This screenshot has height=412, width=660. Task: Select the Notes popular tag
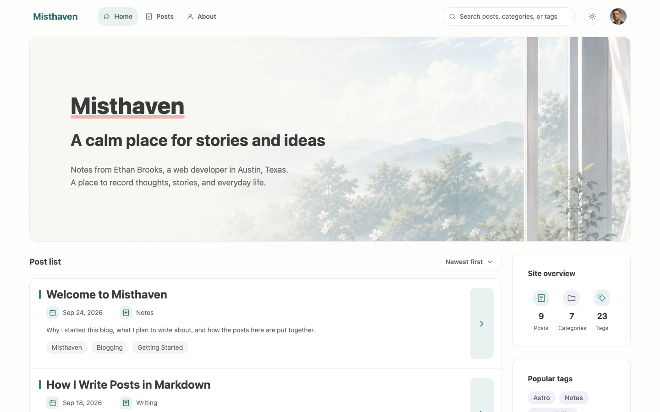point(574,398)
